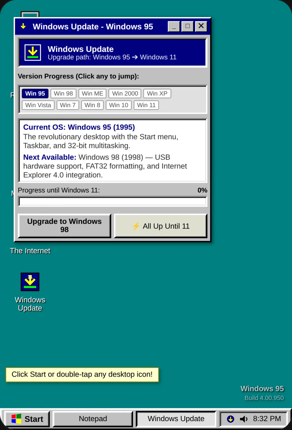The width and height of the screenshot is (292, 430).
Task: Jump to the Win XP version
Action: point(157,94)
